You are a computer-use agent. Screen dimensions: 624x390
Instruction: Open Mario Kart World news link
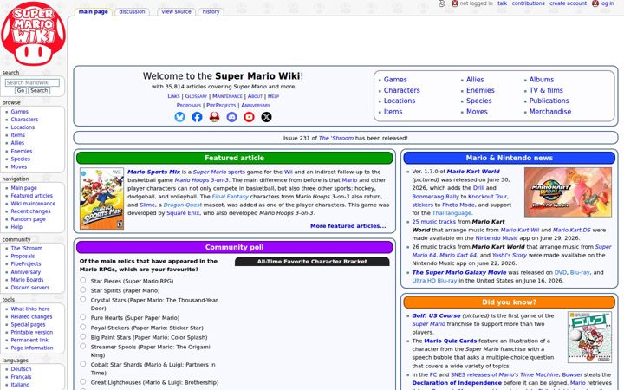[473, 172]
